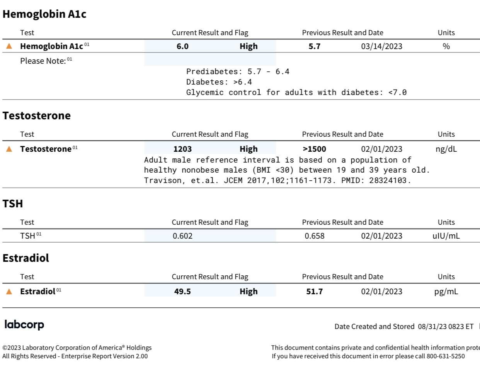Click the Please Note label under Hemoglobin A1c
Screen dimensions: 480x373
pyautogui.click(x=43, y=61)
